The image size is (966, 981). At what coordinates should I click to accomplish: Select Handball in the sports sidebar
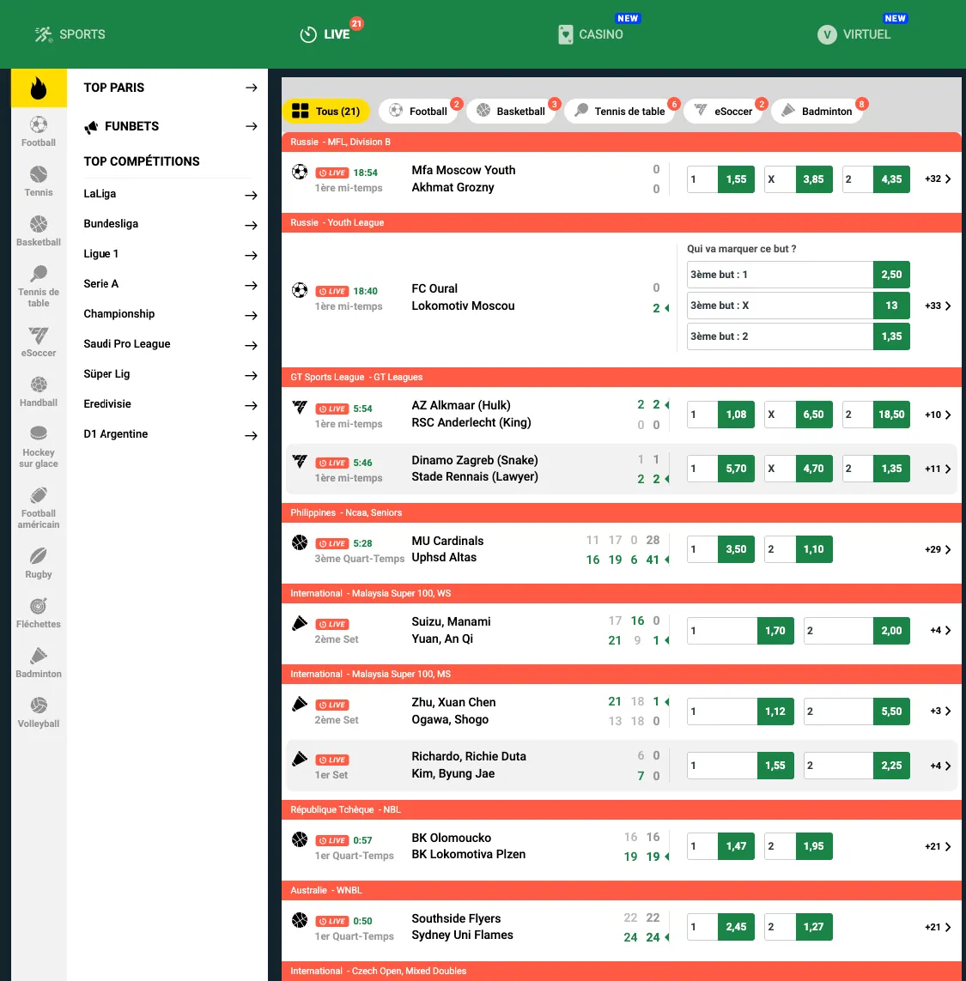[x=39, y=391]
